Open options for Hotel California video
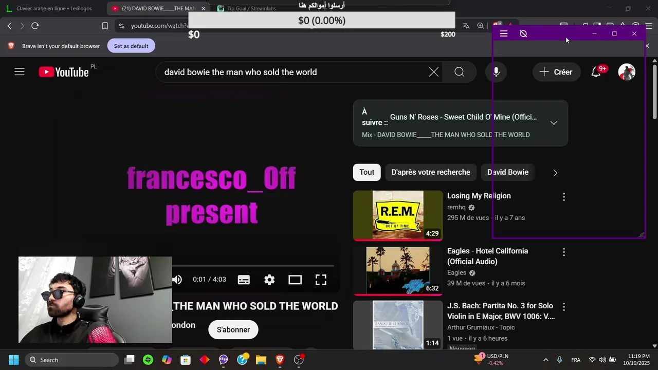 [564, 252]
